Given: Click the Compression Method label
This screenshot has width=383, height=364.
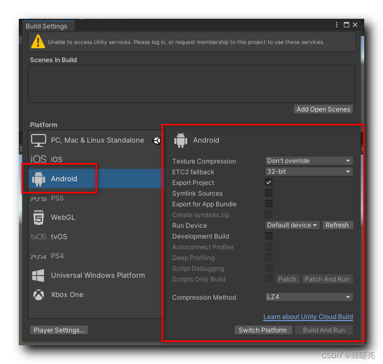Looking at the screenshot, I should click(x=204, y=298).
